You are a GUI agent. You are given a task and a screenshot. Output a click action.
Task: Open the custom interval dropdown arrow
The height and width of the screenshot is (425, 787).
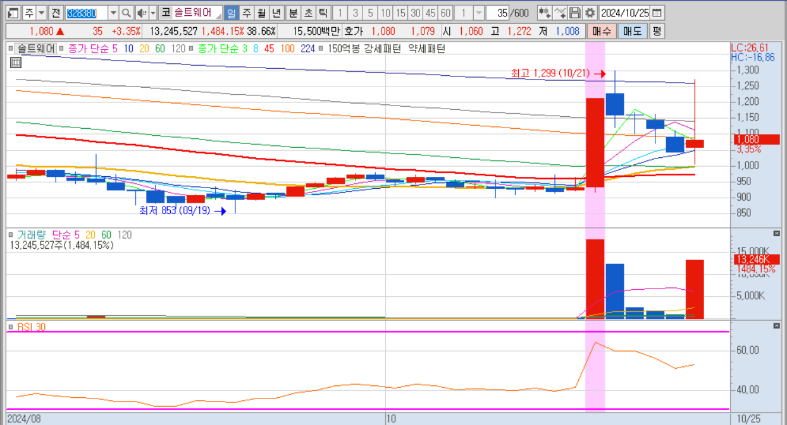click(479, 13)
